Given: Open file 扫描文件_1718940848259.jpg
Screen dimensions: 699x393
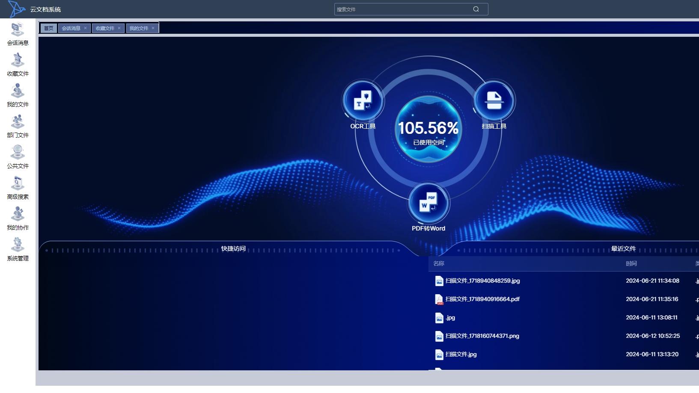Looking at the screenshot, I should click(482, 281).
